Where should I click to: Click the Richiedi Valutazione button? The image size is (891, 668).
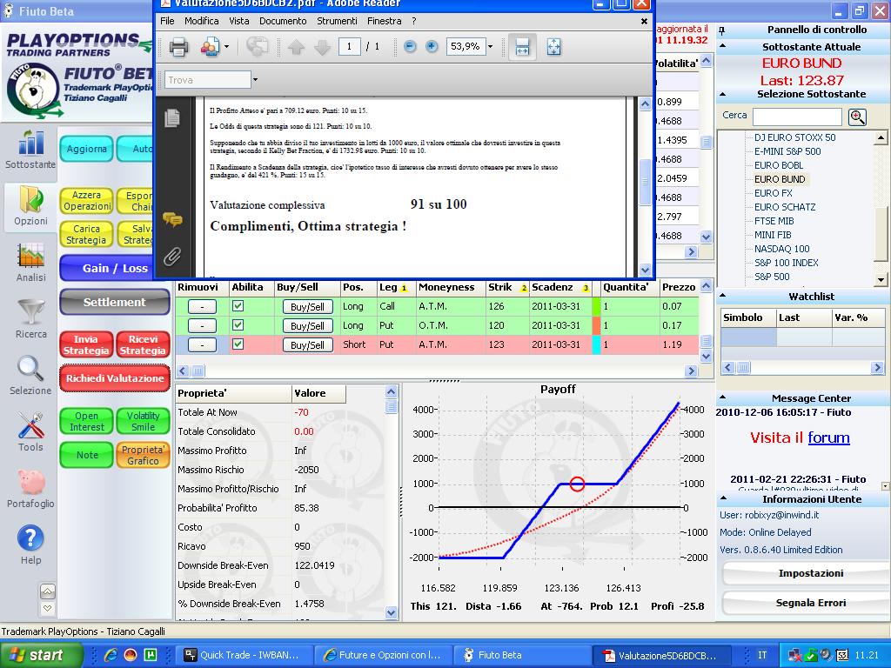[115, 378]
